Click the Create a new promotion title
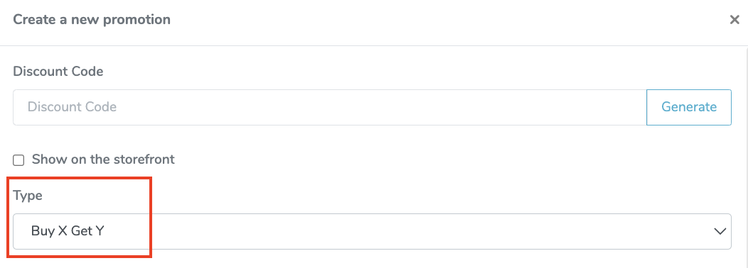 (92, 20)
